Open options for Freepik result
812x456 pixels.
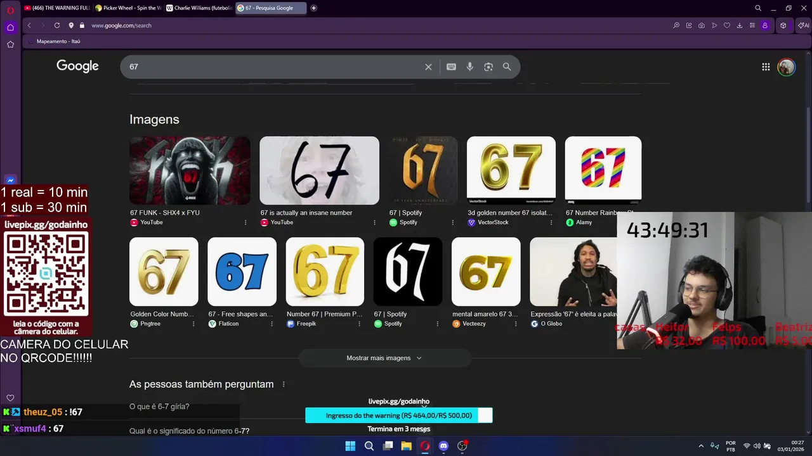click(x=359, y=324)
